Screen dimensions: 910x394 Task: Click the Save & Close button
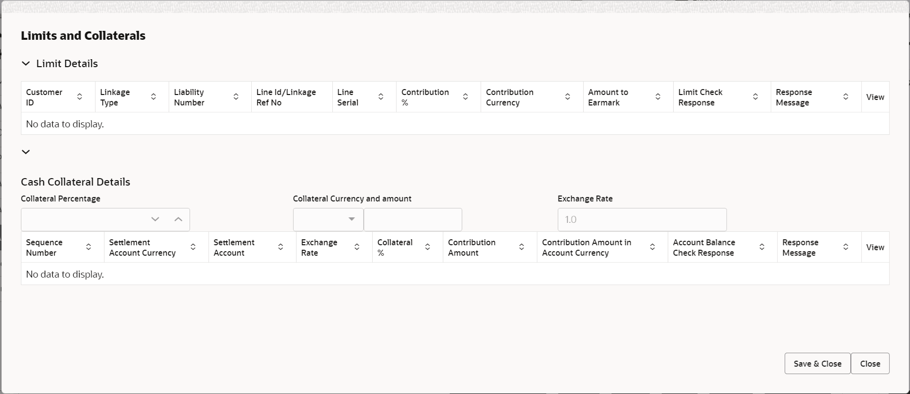click(x=817, y=364)
